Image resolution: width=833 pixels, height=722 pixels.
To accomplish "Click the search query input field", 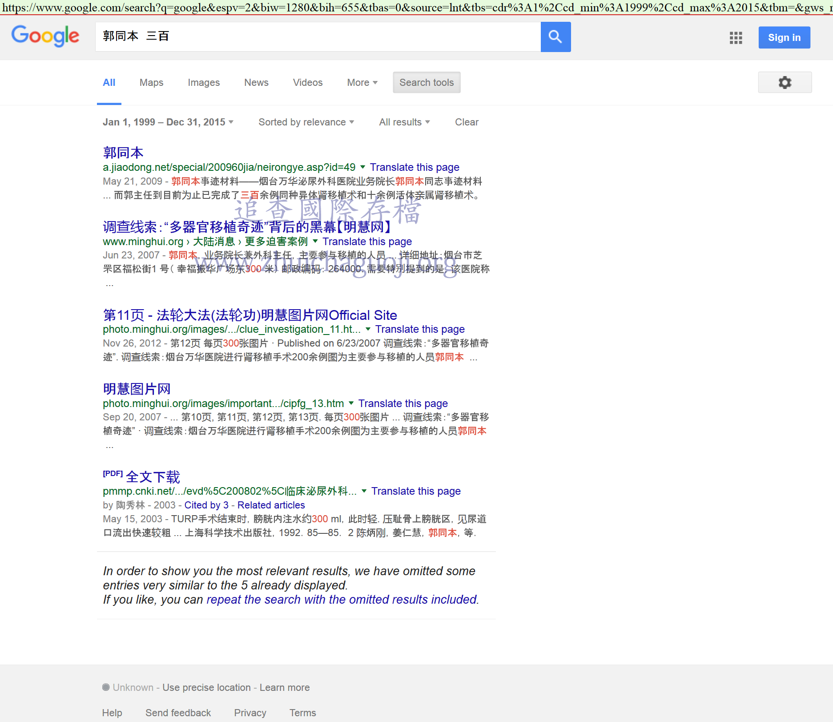I will click(x=318, y=36).
